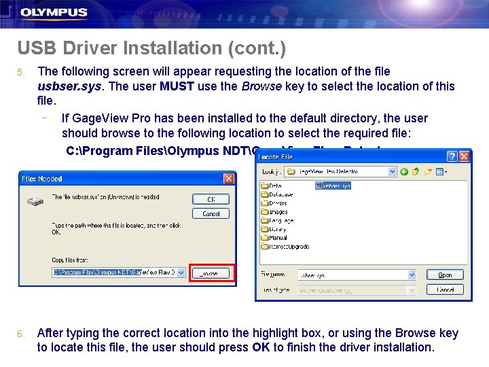Open the Copy files from dropdown arrow
This screenshot has height=367, width=489.
pos(181,273)
